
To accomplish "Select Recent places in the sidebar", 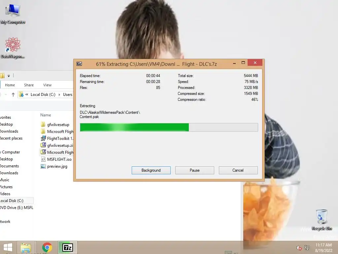I will (11, 138).
